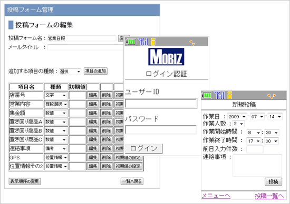The image size is (290, 204).
Task: Click the MOBIZ logo
Action: (166, 57)
